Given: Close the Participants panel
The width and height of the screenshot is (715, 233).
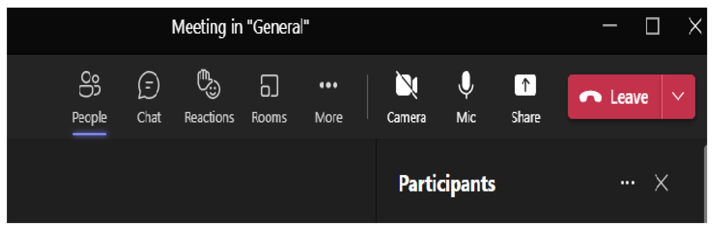Looking at the screenshot, I should [661, 183].
